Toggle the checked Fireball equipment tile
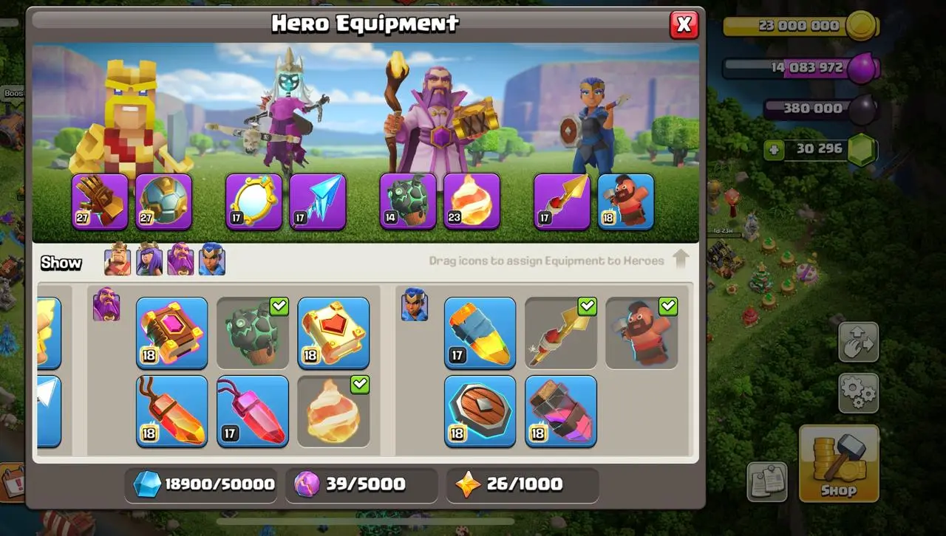This screenshot has width=946, height=536. point(333,411)
